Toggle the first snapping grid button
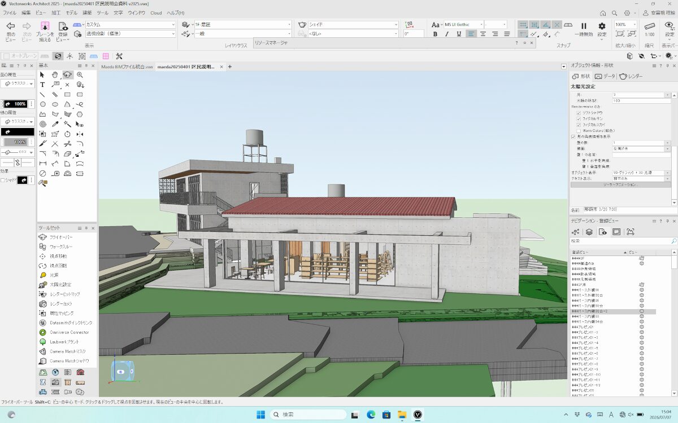 [x=523, y=25]
